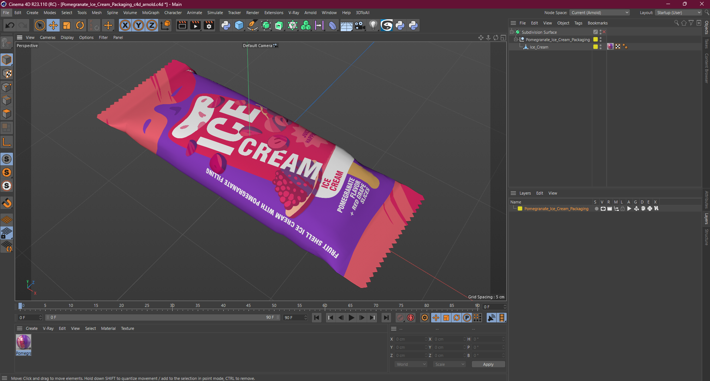Screen dimensions: 710x381
Task: Go to the end of animation
Action: pos(386,318)
